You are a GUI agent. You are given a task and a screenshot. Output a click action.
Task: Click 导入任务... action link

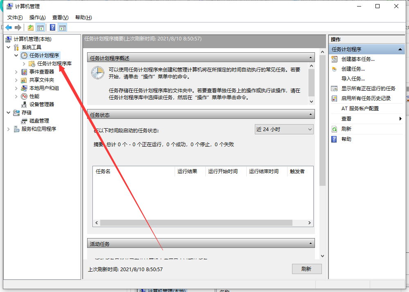pos(353,79)
